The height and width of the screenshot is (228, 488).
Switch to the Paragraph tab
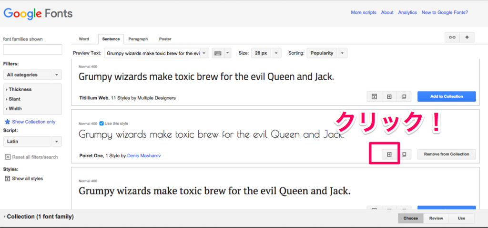(138, 39)
